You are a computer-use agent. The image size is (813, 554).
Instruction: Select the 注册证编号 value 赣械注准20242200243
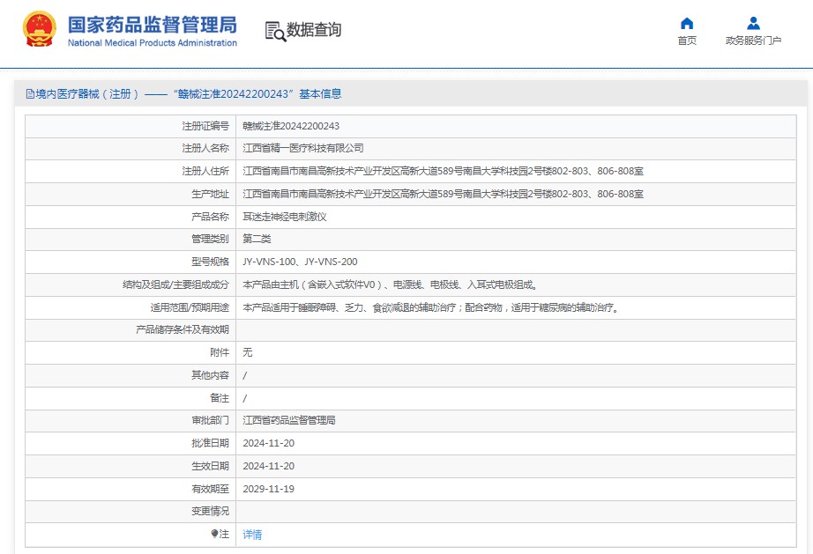291,126
